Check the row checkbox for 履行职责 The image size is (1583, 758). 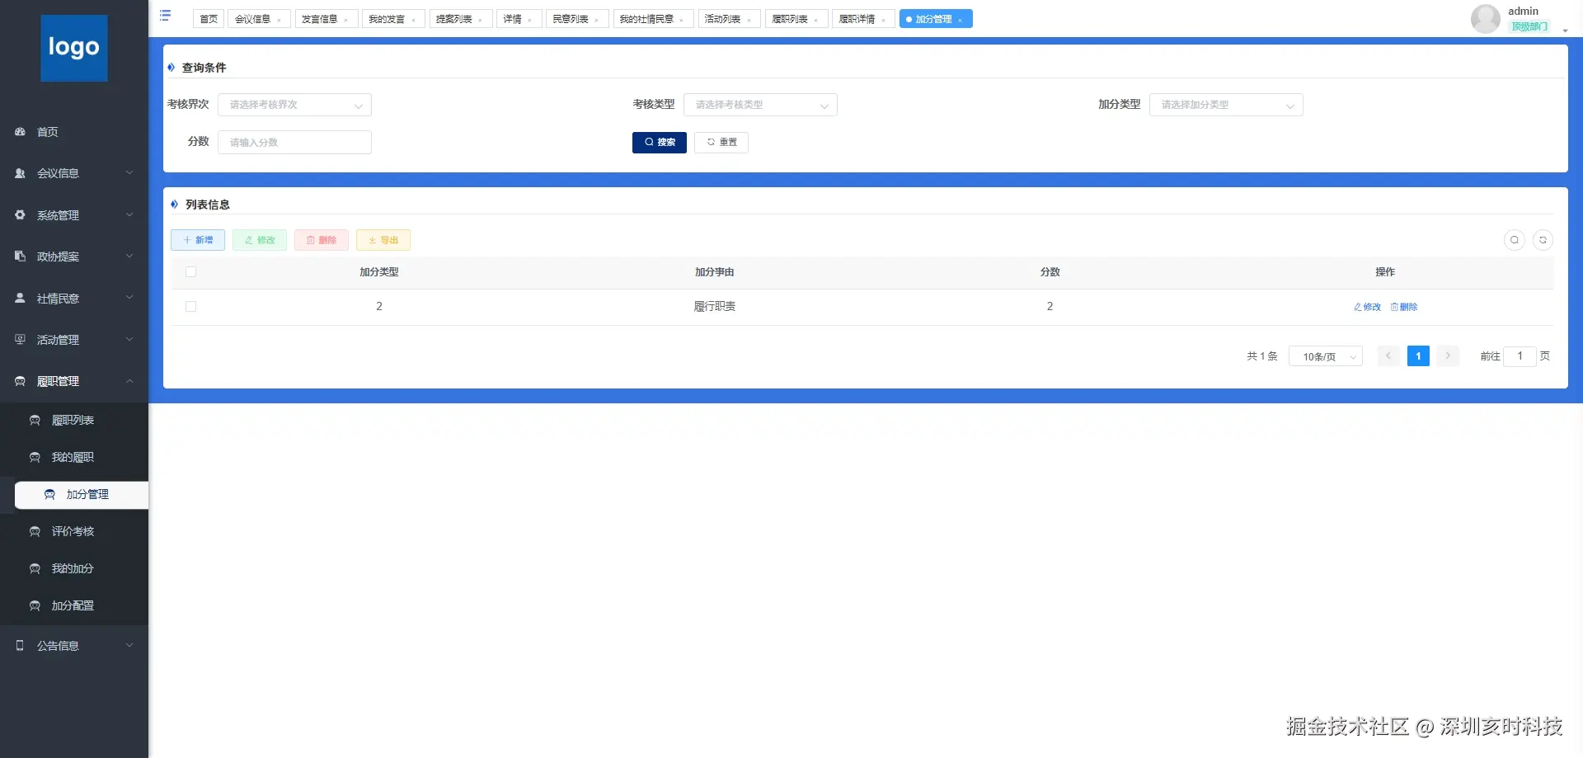190,307
